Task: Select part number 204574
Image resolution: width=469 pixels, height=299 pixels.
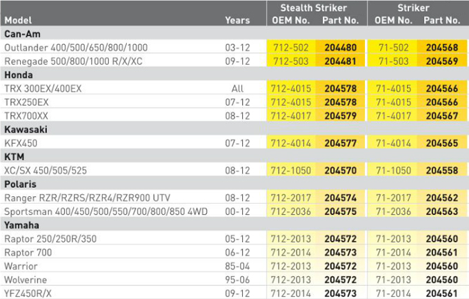Action: coord(341,197)
